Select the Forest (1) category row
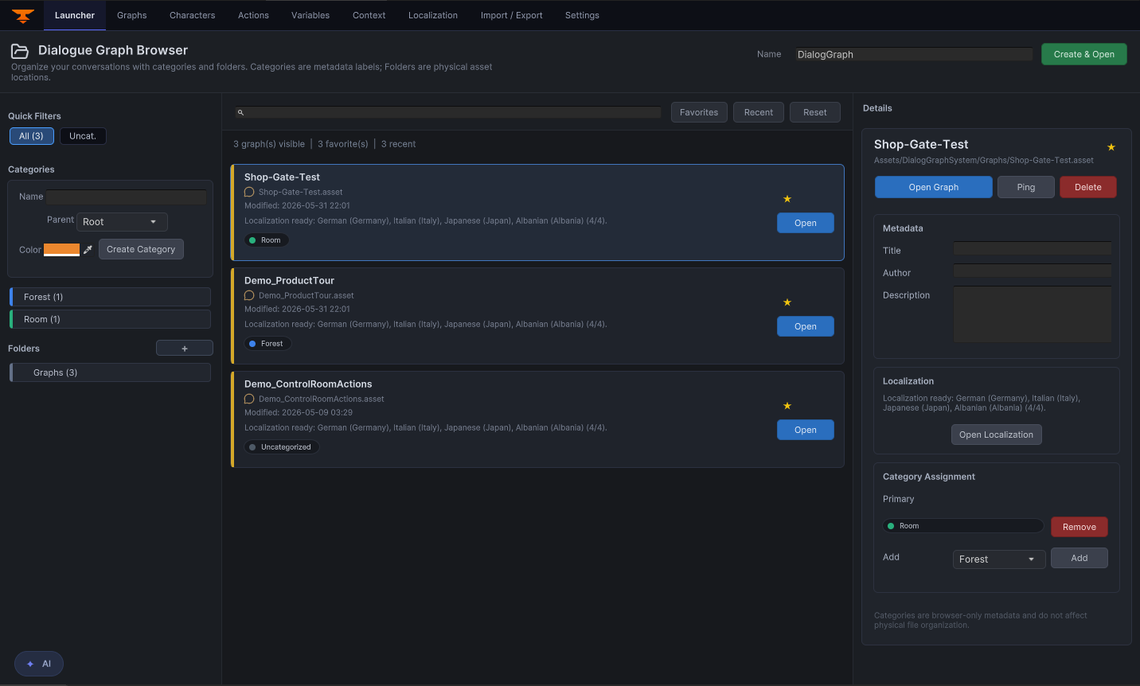The image size is (1140, 686). 110,297
